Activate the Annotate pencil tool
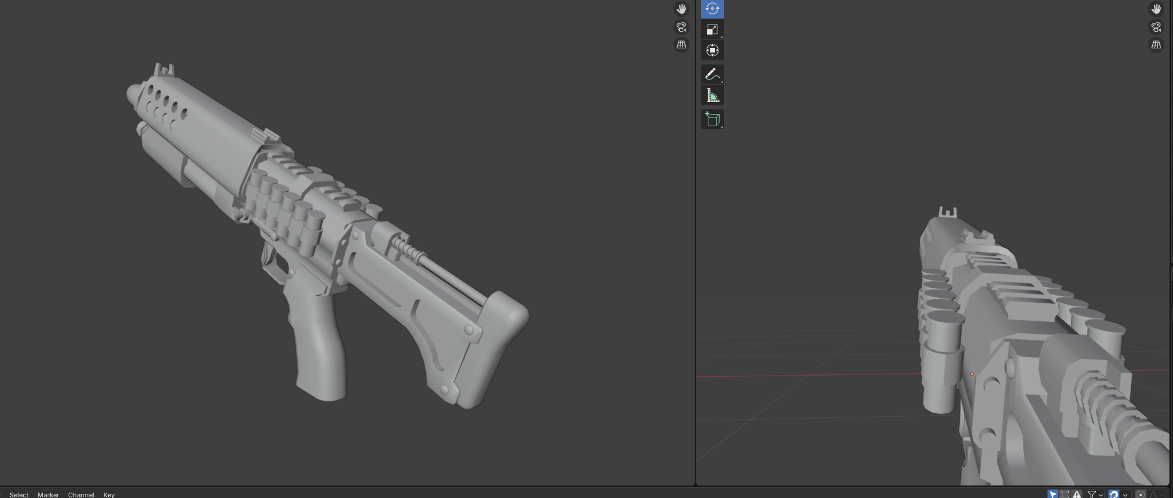 click(712, 75)
